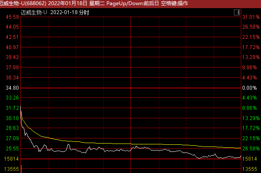Select the green 30.18 price label
The width and height of the screenshot is (261, 173).
[12, 118]
